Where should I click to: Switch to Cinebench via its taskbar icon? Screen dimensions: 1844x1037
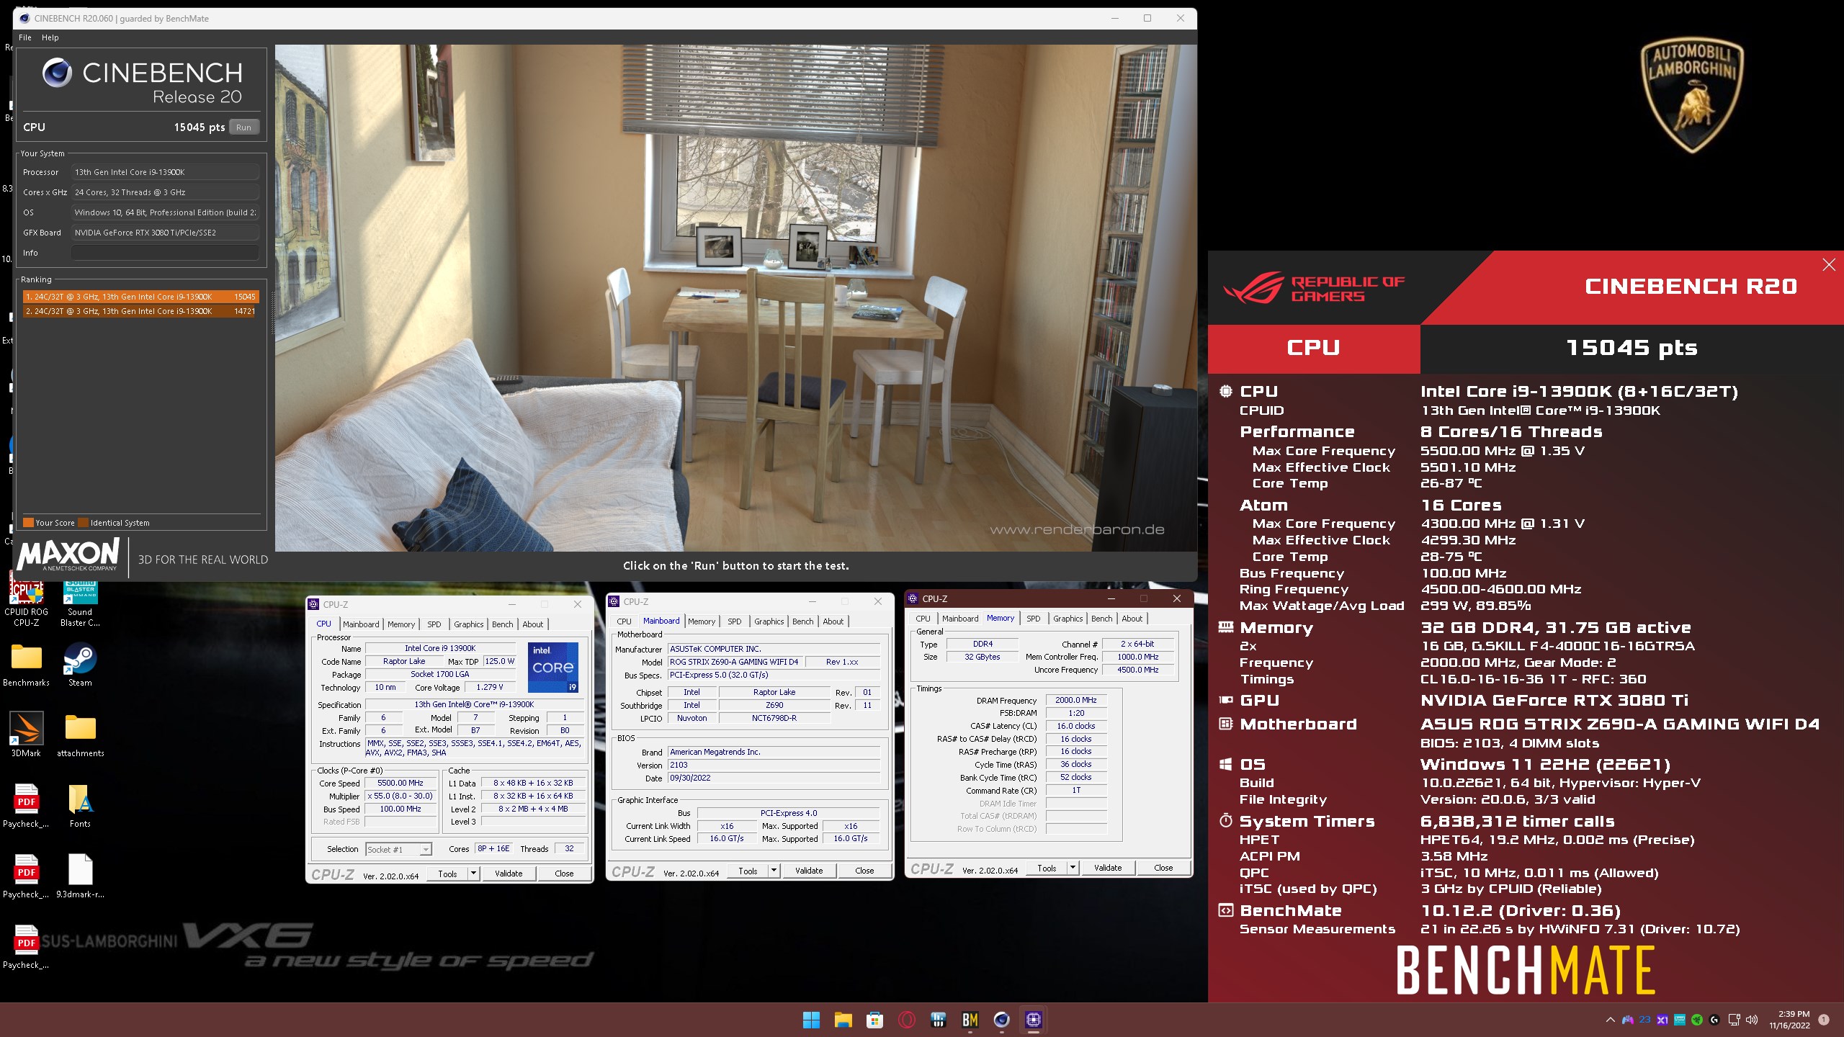coord(1001,1020)
